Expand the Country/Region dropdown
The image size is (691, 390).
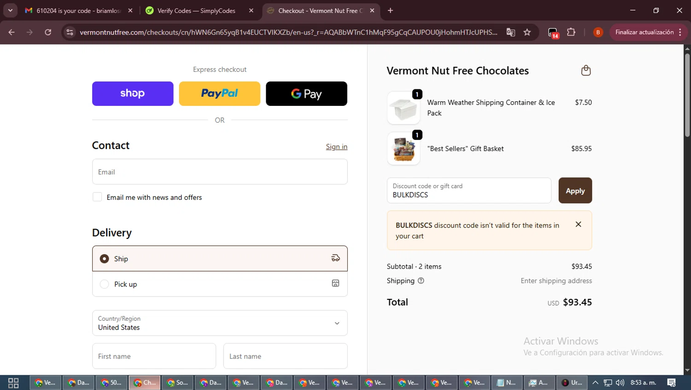220,323
